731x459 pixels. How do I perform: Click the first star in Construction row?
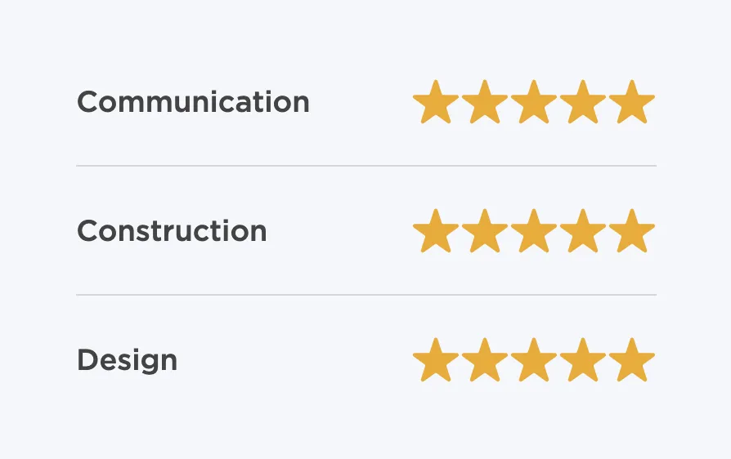coord(436,231)
